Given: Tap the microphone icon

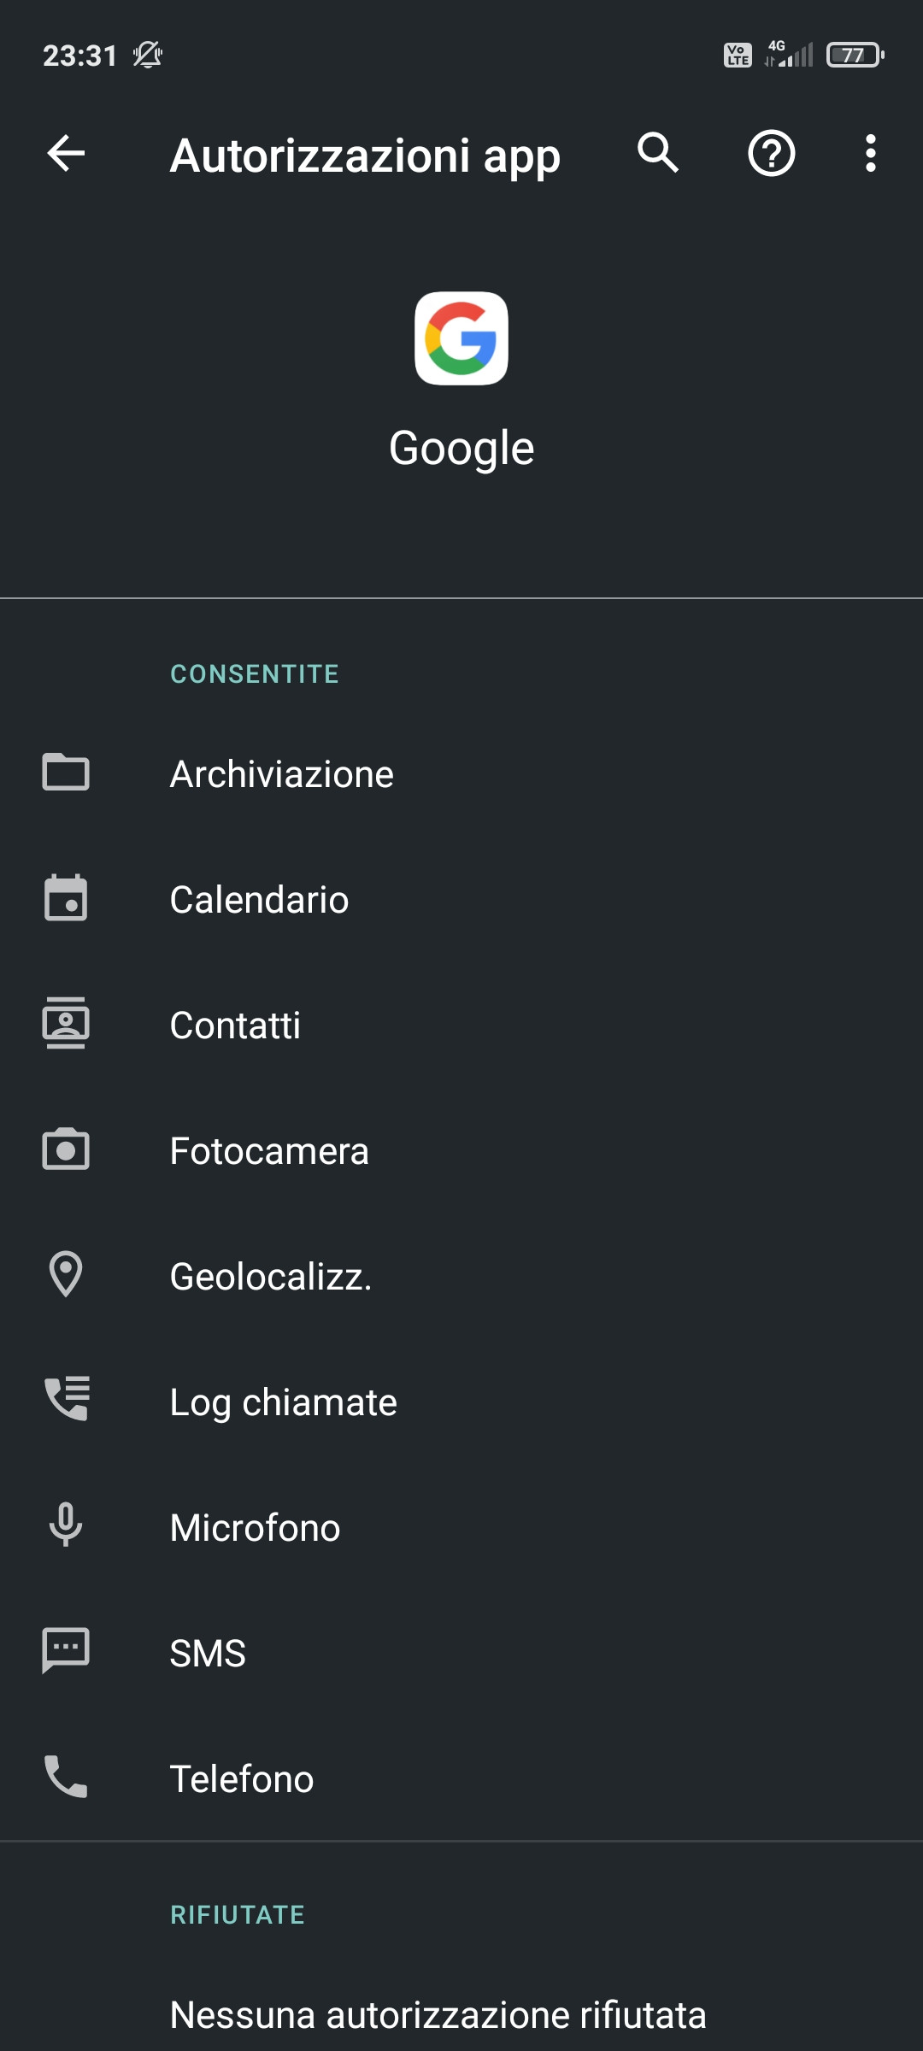Looking at the screenshot, I should (66, 1526).
